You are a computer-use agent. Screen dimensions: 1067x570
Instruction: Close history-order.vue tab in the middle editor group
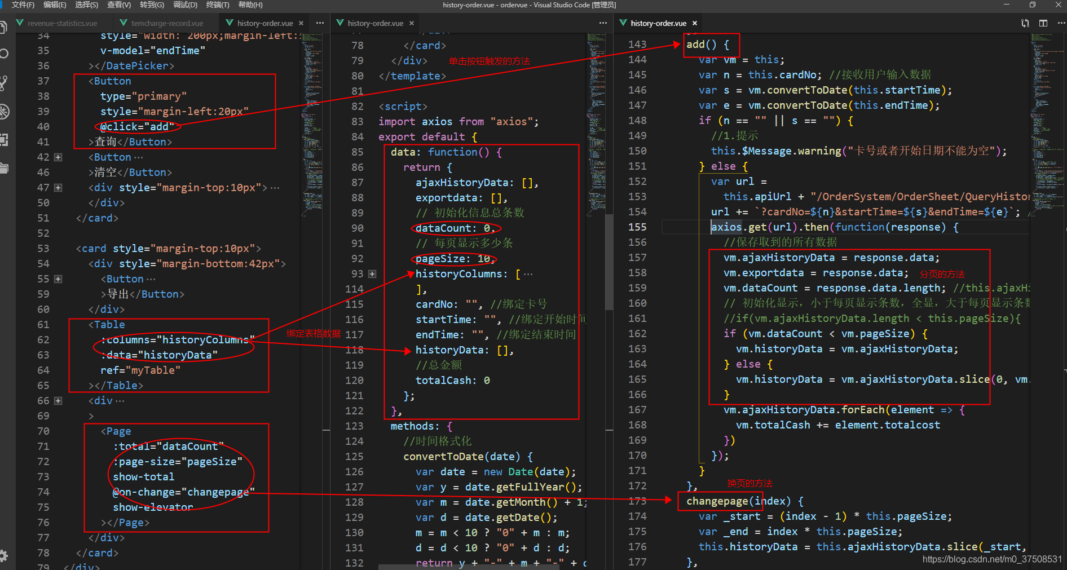tap(412, 23)
